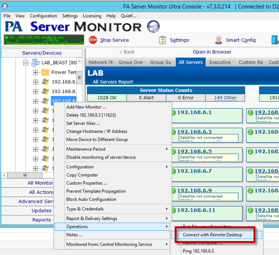279x255 pixels.
Task: Click the Quiet!... menu item
Action: tap(128, 16)
